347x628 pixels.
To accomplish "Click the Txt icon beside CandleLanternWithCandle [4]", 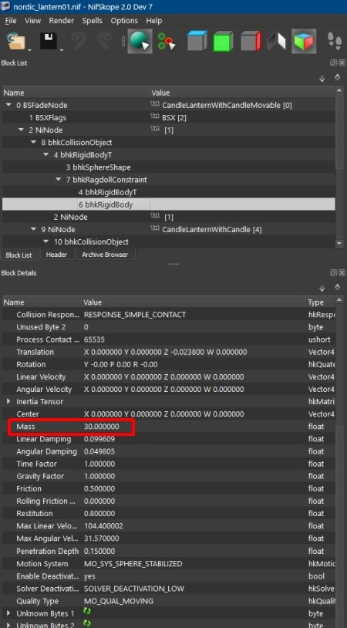I will (x=155, y=229).
